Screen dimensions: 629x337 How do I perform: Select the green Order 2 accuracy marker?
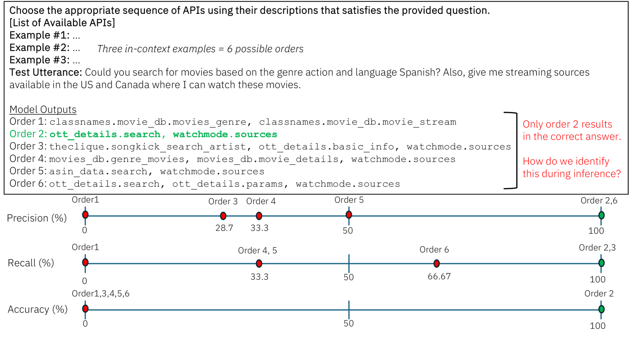(x=601, y=309)
